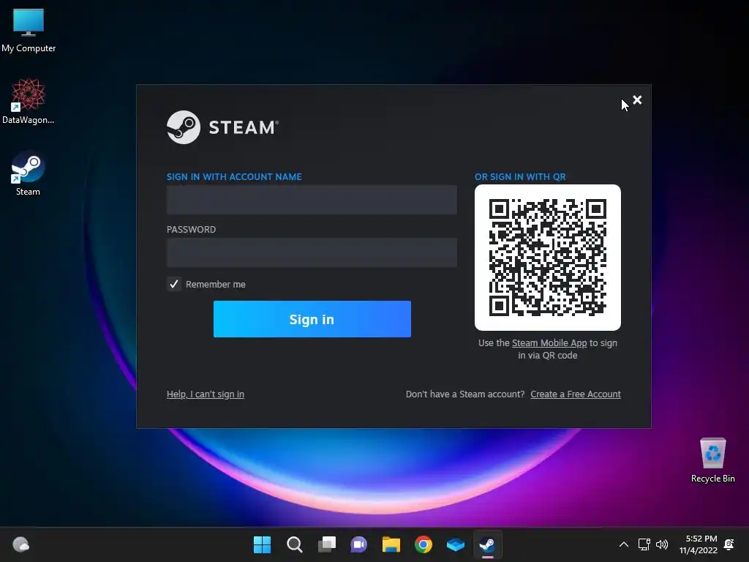Show hidden system tray icons

pos(623,544)
